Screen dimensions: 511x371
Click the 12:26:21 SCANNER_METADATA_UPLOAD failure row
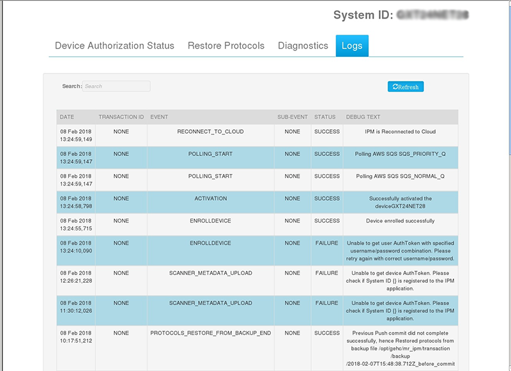point(211,273)
